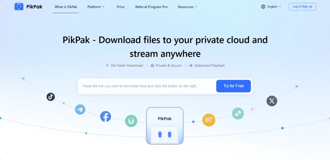Click the lock icon beside Private & Secure

pyautogui.click(x=152, y=65)
